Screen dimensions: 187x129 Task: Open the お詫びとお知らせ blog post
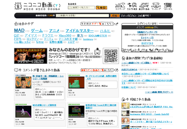pyautogui.click(x=129, y=70)
